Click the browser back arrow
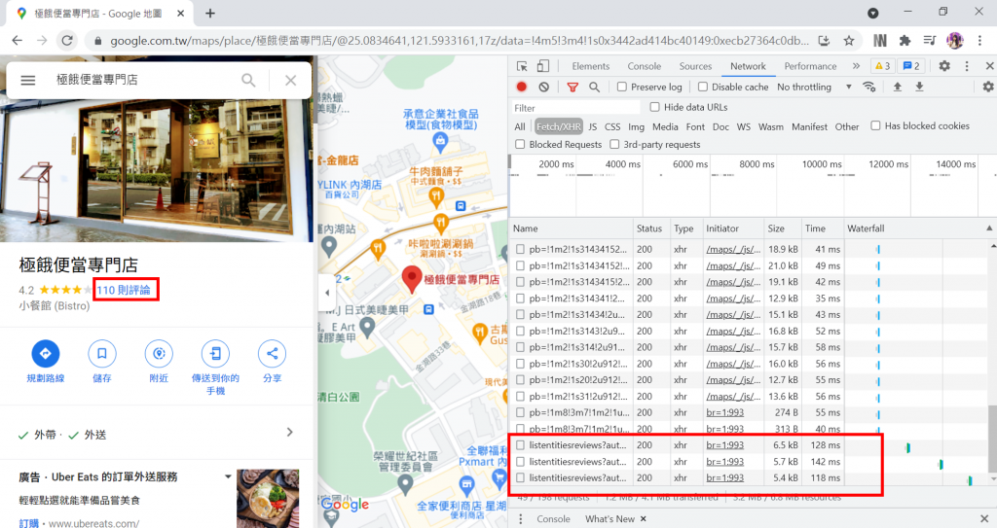The height and width of the screenshot is (528, 997). (18, 41)
